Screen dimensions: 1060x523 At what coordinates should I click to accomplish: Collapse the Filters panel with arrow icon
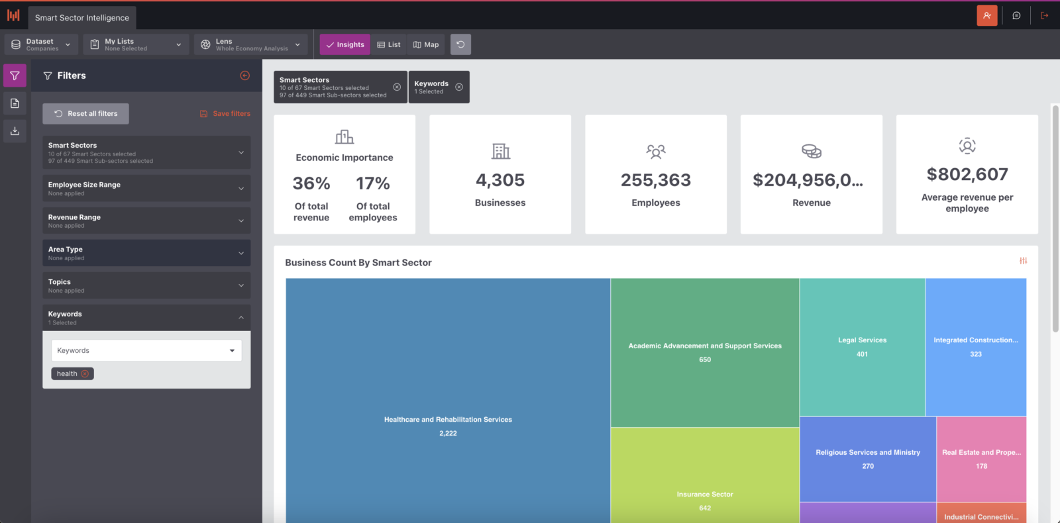click(x=245, y=75)
